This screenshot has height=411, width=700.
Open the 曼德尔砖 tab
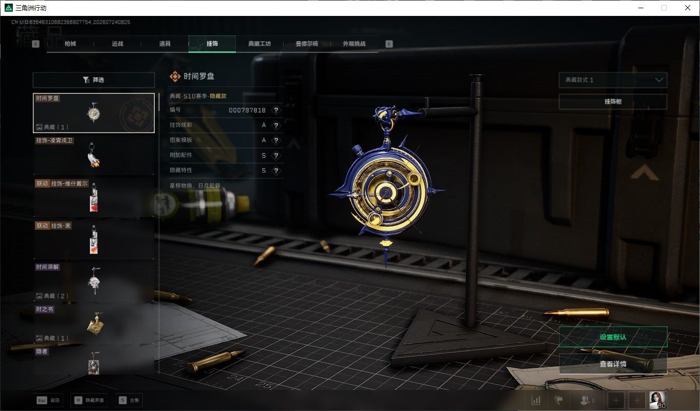[307, 44]
